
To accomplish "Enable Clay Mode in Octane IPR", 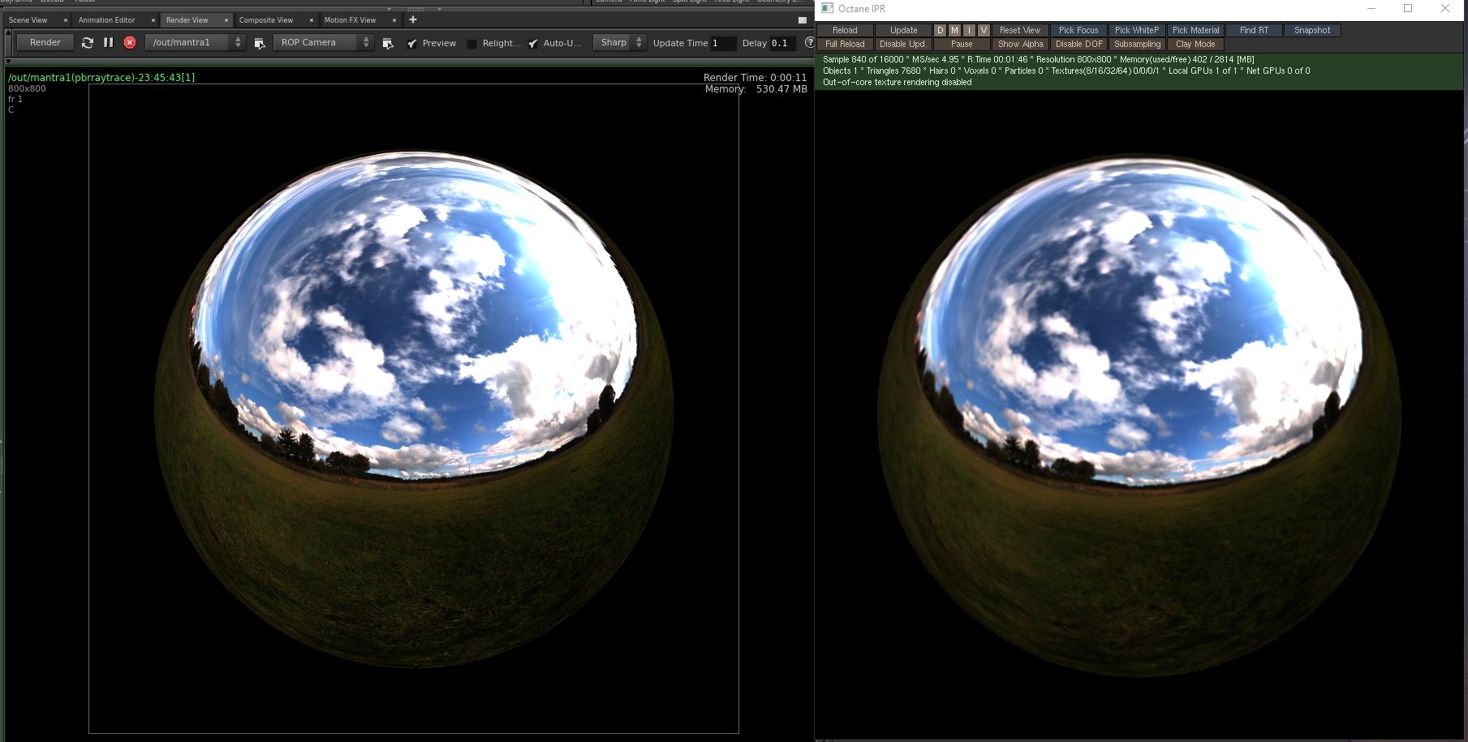I will pos(1195,45).
